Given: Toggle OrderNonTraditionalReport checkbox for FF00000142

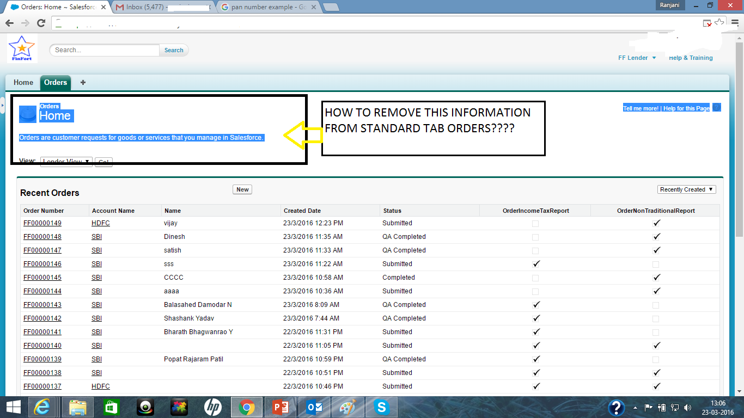Looking at the screenshot, I should (656, 318).
